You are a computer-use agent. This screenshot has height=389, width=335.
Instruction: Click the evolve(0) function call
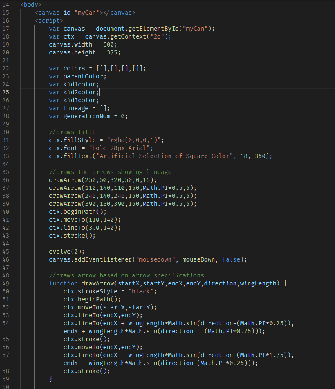(67, 252)
